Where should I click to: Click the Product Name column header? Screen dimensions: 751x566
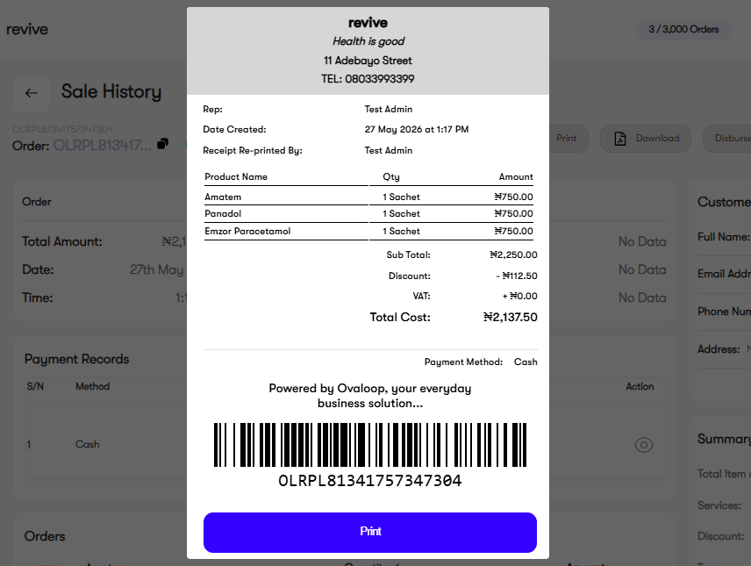coord(236,177)
